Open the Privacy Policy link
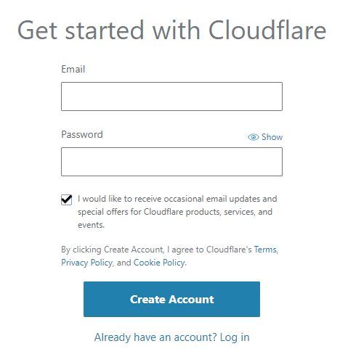The width and height of the screenshot is (340, 362). coord(86,263)
